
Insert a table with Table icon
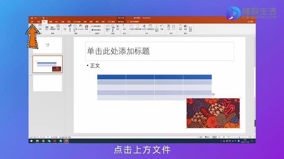tap(40, 27)
